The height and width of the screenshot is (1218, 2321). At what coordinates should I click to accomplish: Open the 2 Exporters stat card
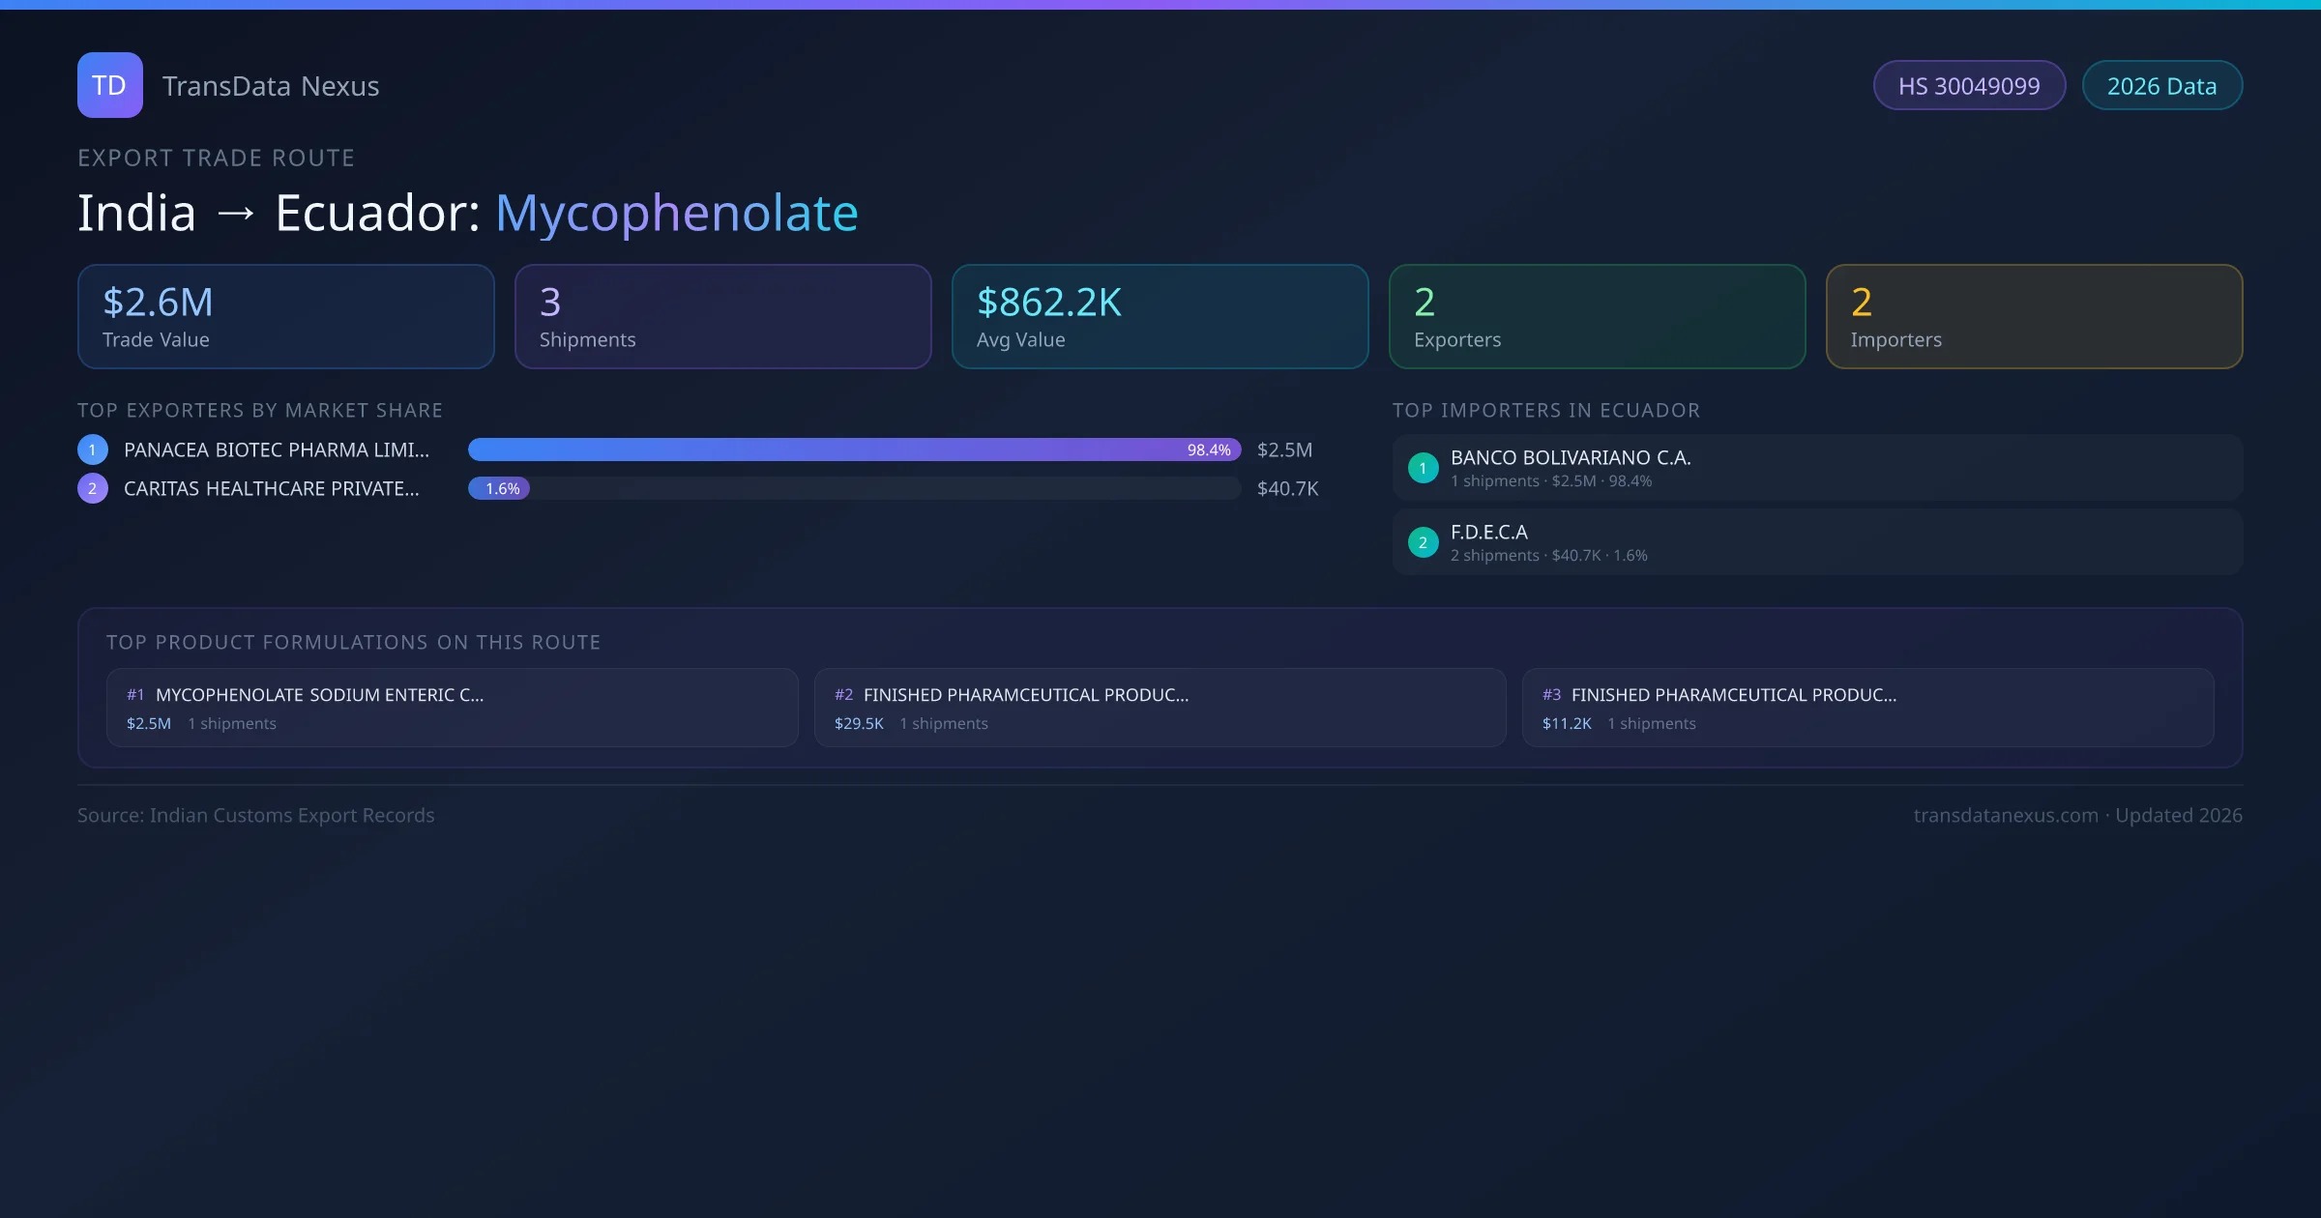point(1597,316)
